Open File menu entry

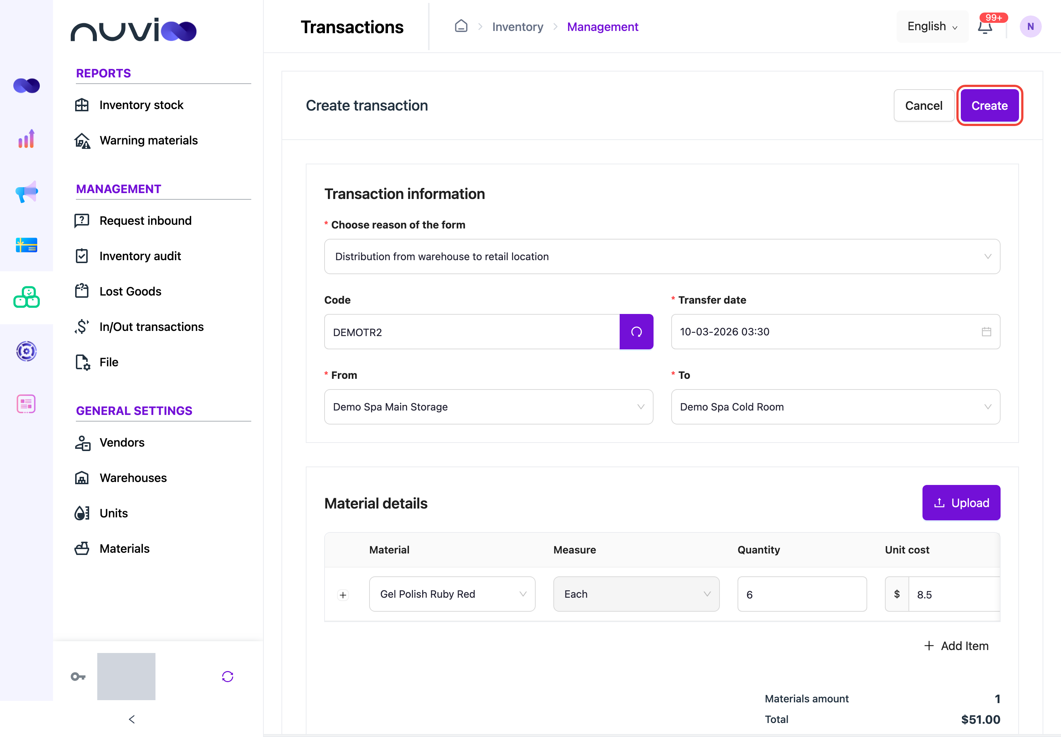[x=109, y=362]
